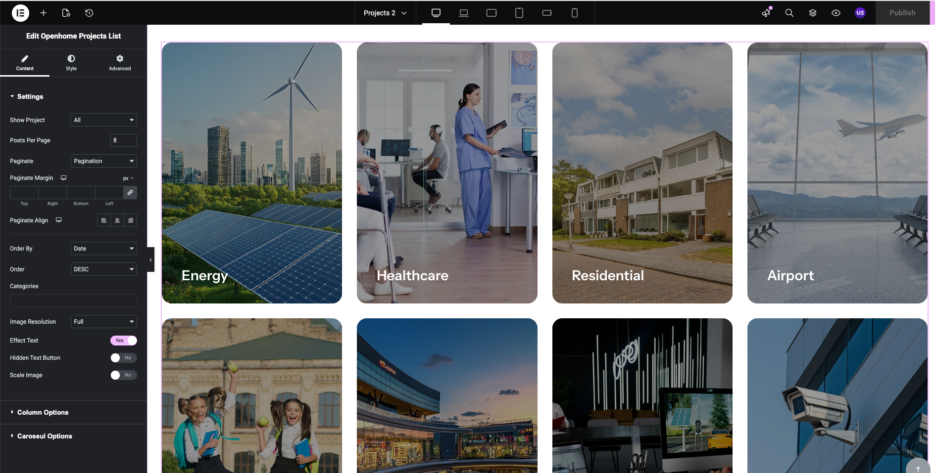935x473 pixels.
Task: Enable the Hidden Text Button toggle
Action: tap(123, 358)
